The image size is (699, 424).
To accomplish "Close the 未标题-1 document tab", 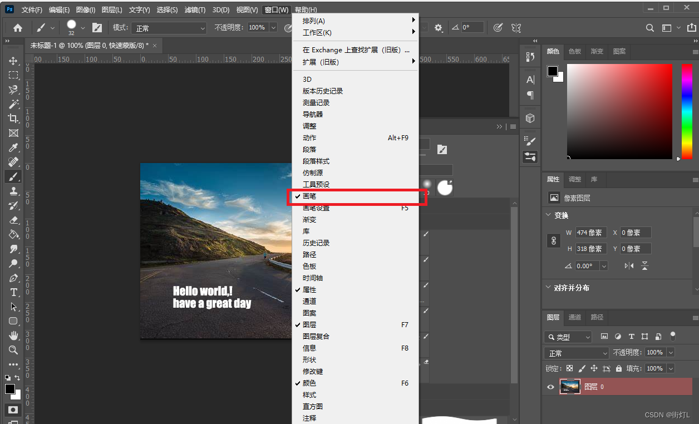I will click(x=155, y=45).
